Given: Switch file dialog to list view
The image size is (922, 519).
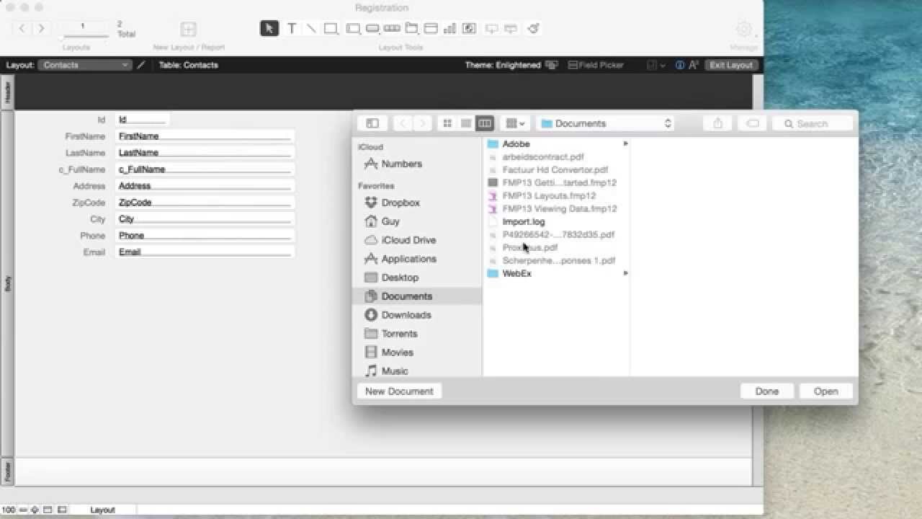Looking at the screenshot, I should (466, 123).
